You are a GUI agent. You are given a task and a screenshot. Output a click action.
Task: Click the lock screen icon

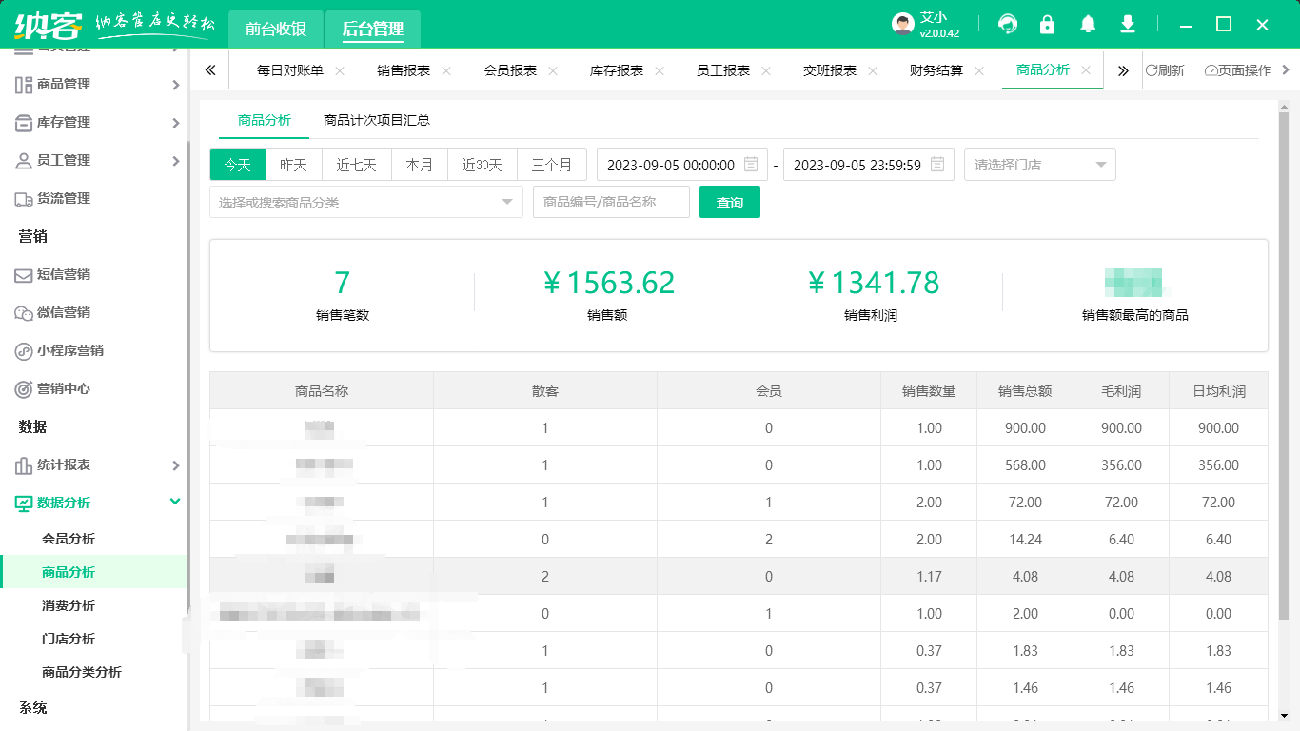(x=1047, y=23)
